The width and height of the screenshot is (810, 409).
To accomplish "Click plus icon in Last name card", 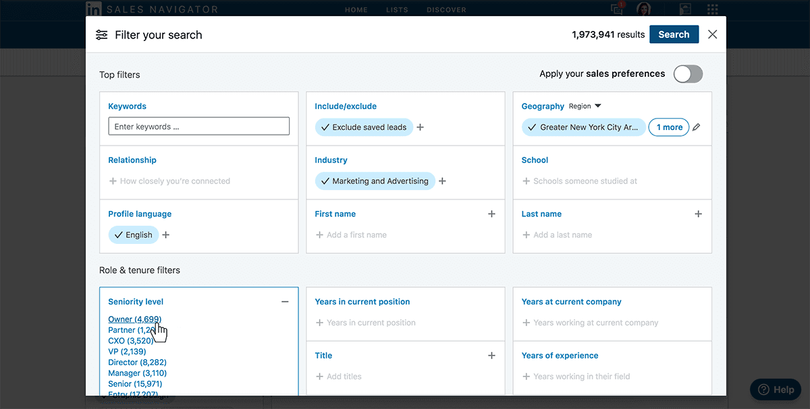I will (698, 214).
